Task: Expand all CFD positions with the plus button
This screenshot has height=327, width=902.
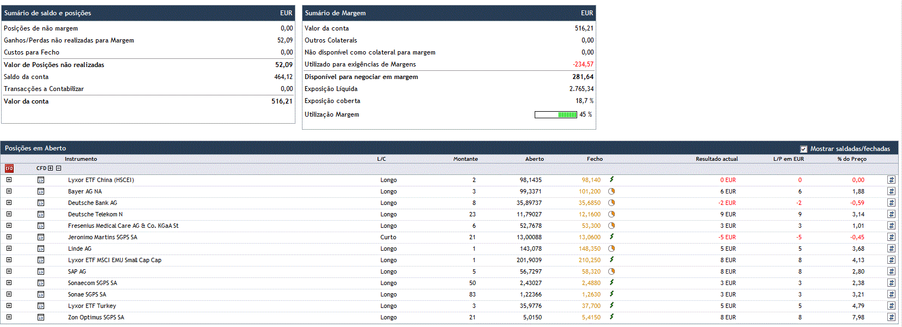Action: point(51,168)
